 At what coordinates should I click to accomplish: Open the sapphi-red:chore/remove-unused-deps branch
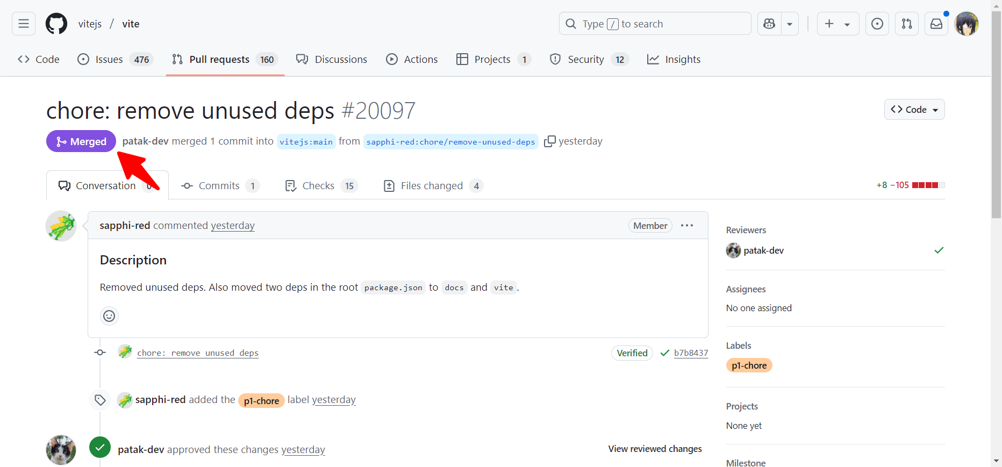[450, 141]
